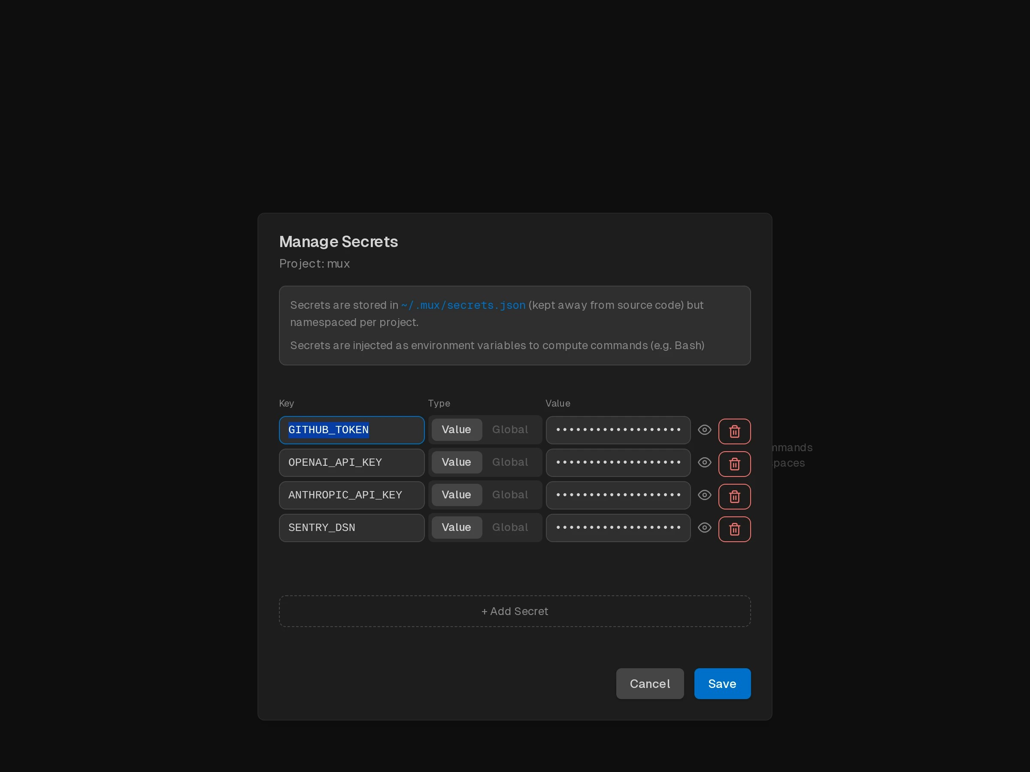Click the Manage Secrets dialog title

pos(339,241)
